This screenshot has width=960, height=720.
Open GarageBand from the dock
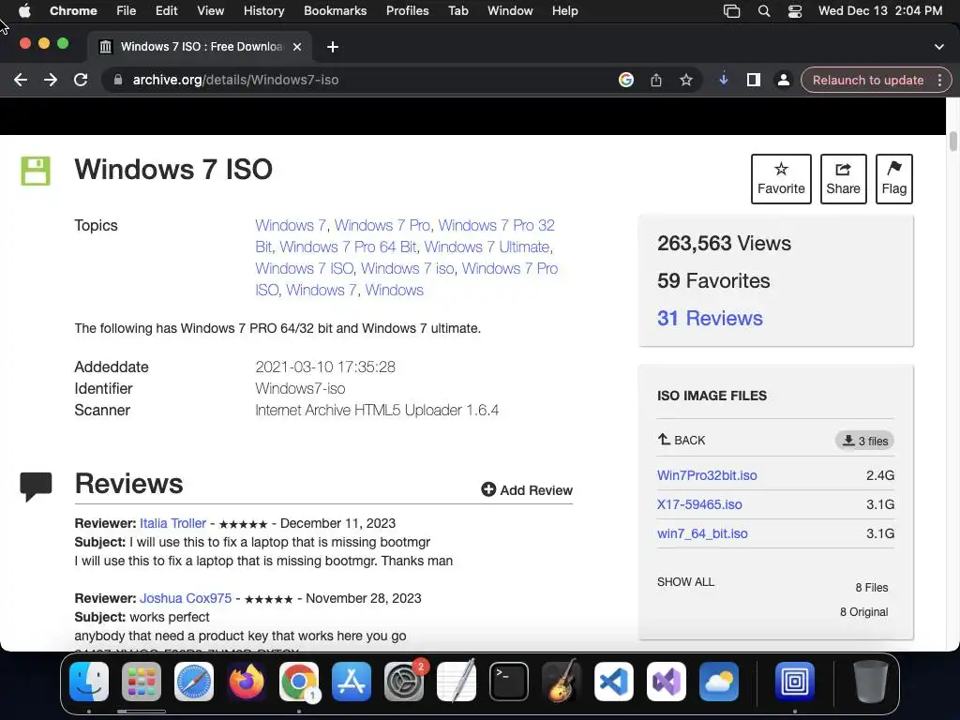click(x=562, y=682)
